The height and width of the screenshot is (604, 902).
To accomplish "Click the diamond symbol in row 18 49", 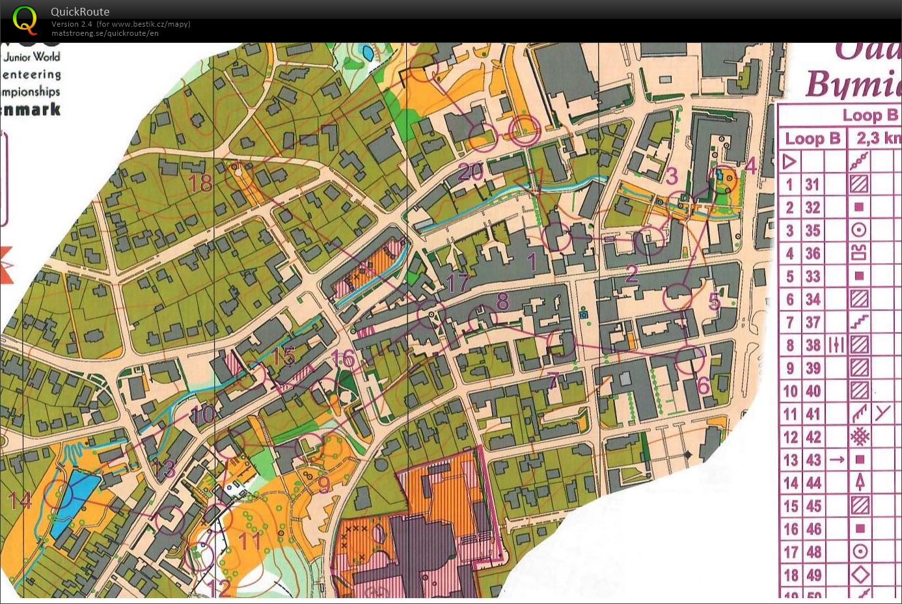I will click(859, 575).
